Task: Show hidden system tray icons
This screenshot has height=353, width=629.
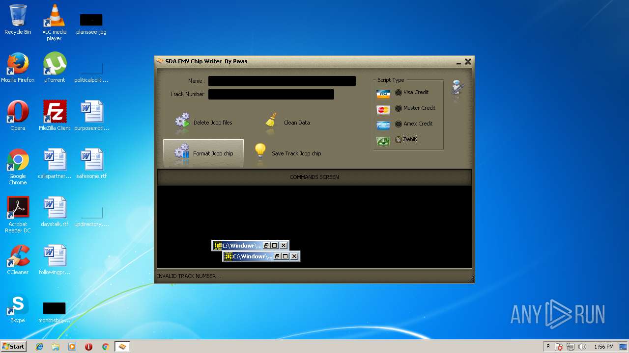Action: coord(548,347)
